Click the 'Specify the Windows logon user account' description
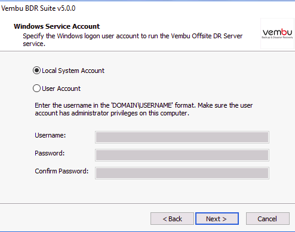Screen dimensions: 295x232 coord(133,39)
